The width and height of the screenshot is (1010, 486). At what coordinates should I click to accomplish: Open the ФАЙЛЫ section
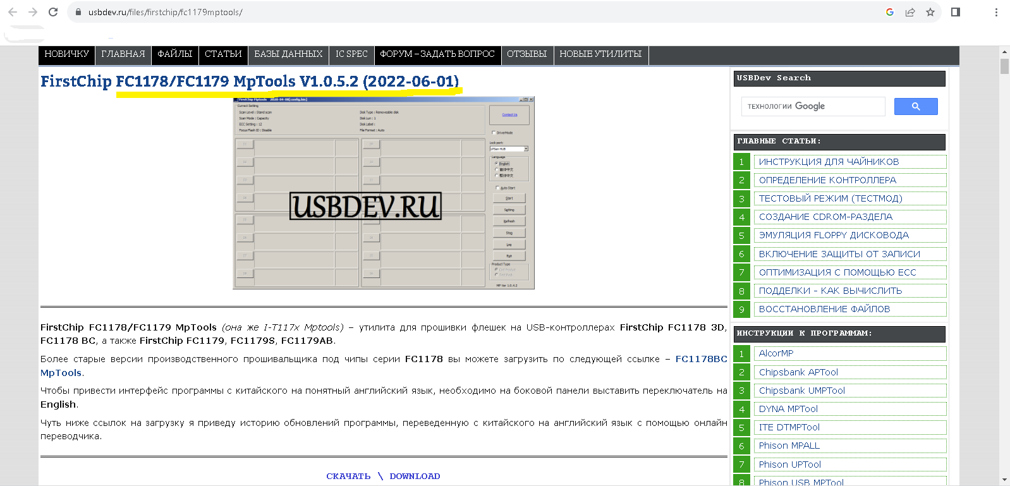[175, 54]
